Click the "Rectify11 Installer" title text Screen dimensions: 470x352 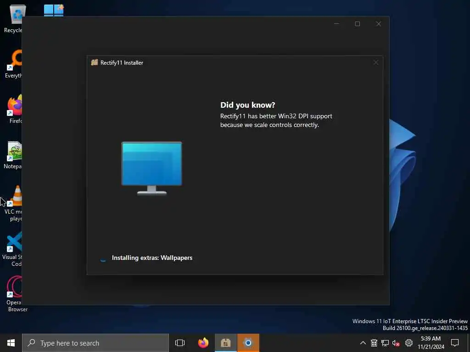pos(122,62)
